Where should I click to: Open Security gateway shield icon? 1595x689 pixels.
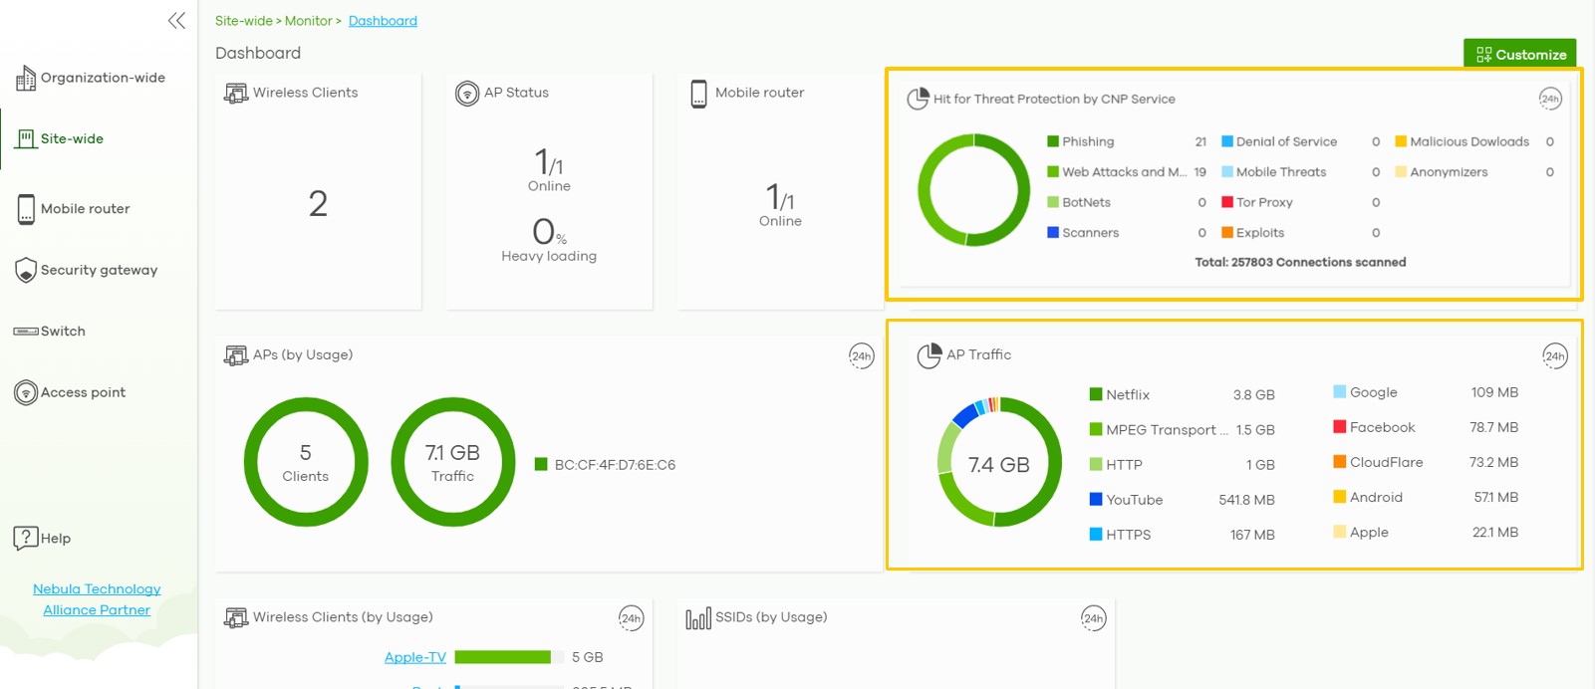(x=26, y=270)
